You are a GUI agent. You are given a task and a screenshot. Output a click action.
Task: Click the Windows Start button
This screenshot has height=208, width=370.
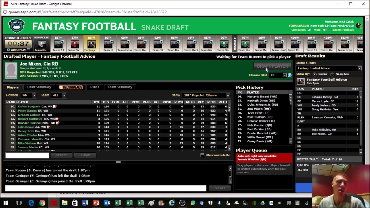(6, 203)
